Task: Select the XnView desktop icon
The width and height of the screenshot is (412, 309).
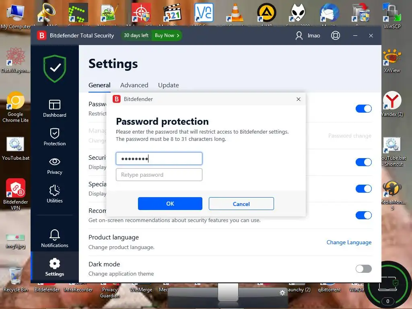Action: 392,60
